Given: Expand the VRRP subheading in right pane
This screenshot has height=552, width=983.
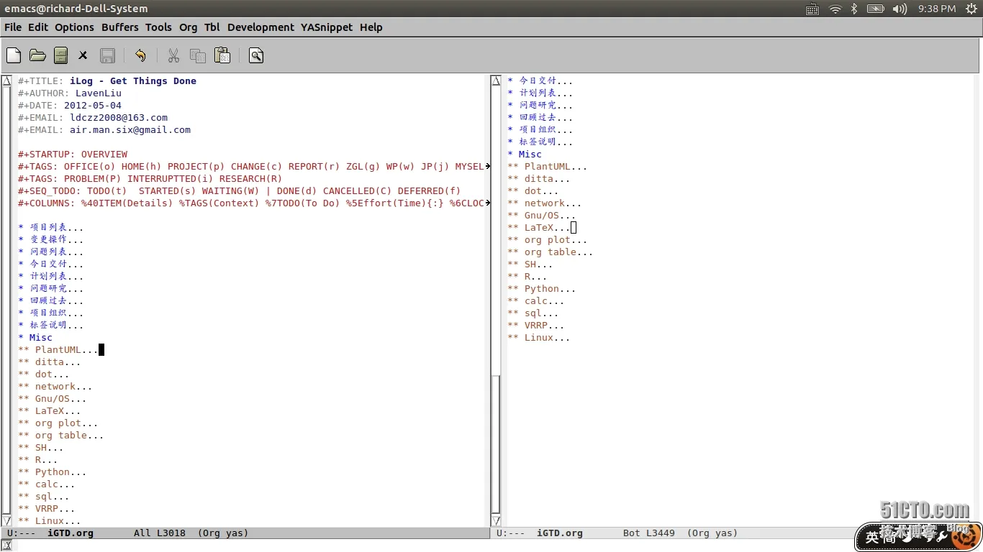Looking at the screenshot, I should coord(536,326).
